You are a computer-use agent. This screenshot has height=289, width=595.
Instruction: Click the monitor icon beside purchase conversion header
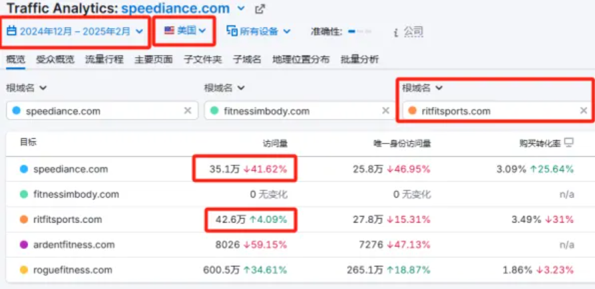568,142
